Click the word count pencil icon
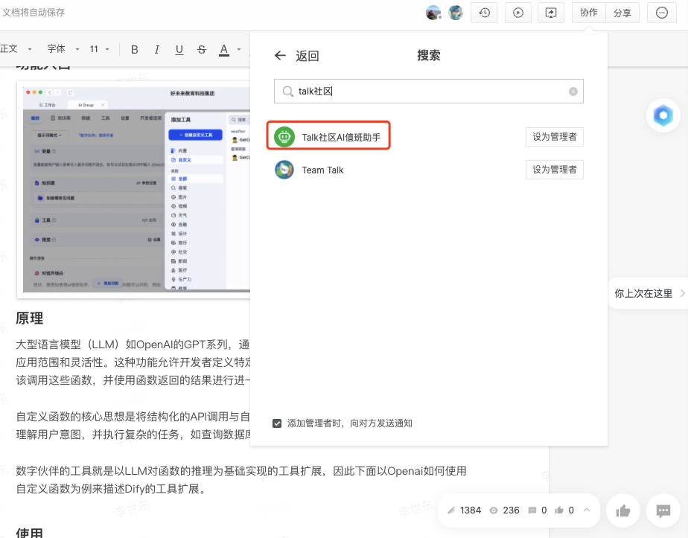 point(451,510)
